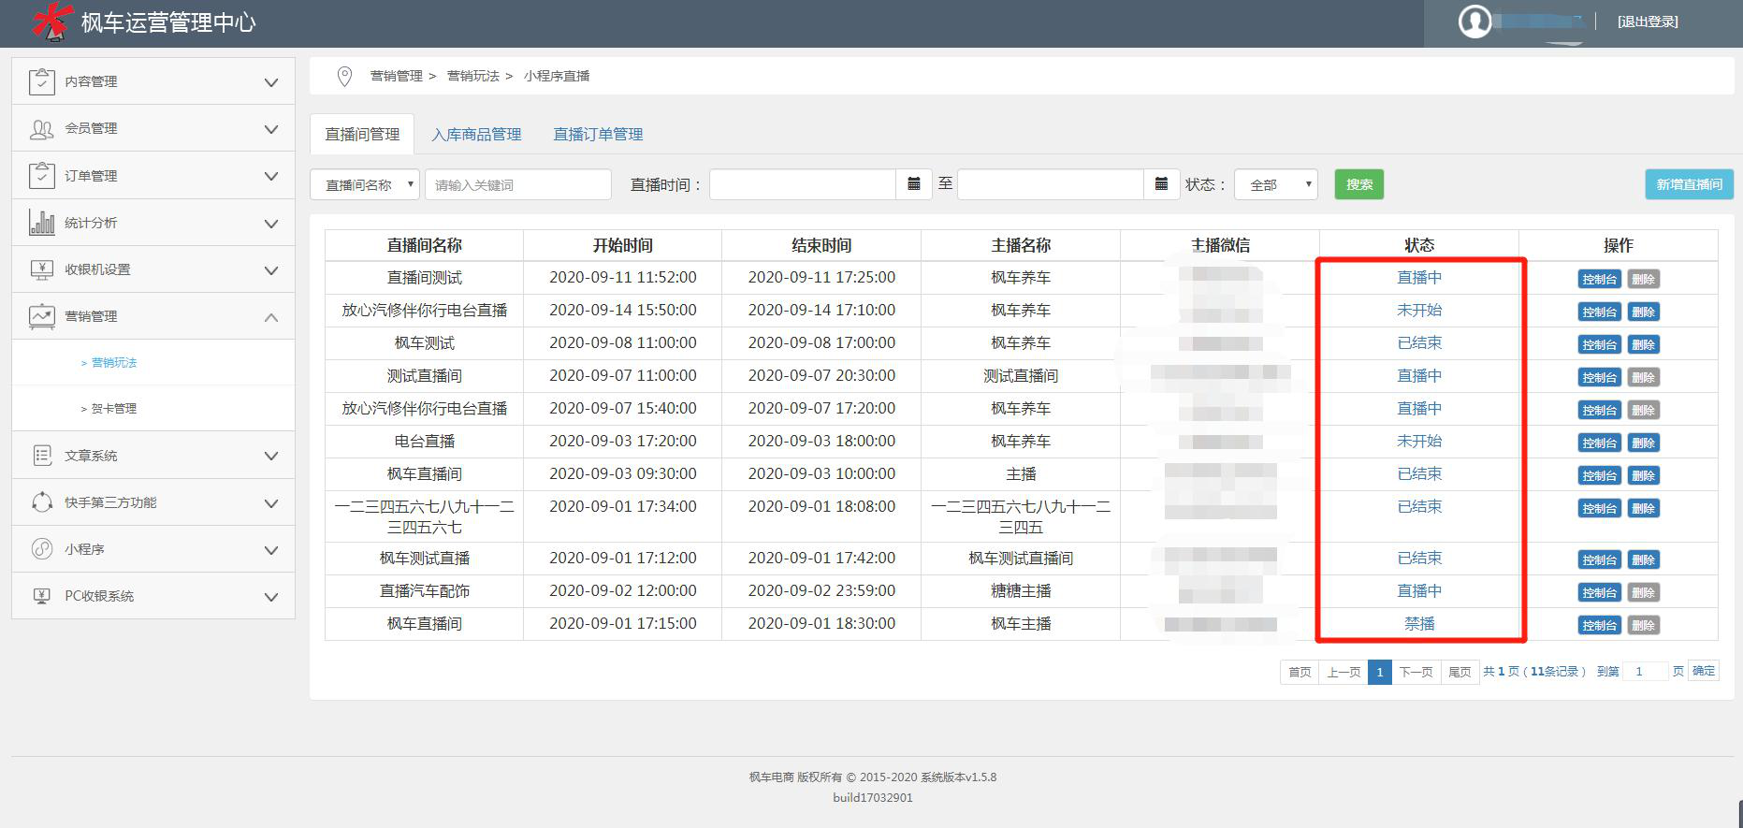Open the end time calendar icon
The width and height of the screenshot is (1743, 828).
click(x=1161, y=184)
